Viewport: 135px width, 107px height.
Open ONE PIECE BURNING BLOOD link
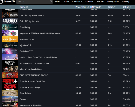34,75
